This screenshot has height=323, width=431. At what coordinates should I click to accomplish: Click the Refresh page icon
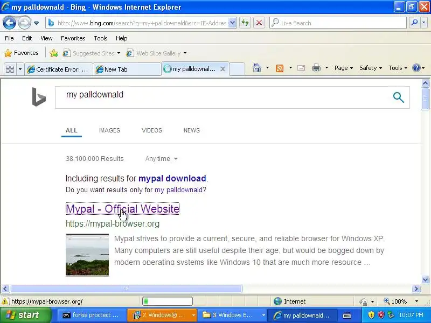(x=245, y=23)
